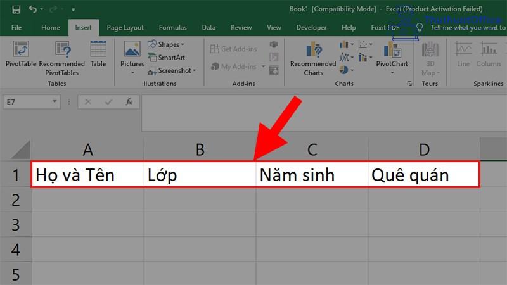Click the Name Box showing E7
The width and height of the screenshot is (507, 285).
[27, 102]
